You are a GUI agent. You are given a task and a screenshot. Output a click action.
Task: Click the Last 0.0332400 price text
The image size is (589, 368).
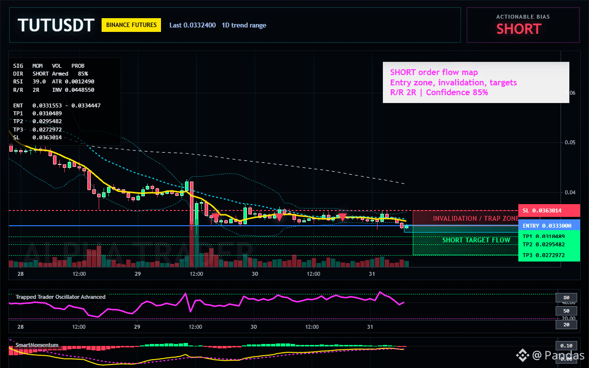[192, 25]
